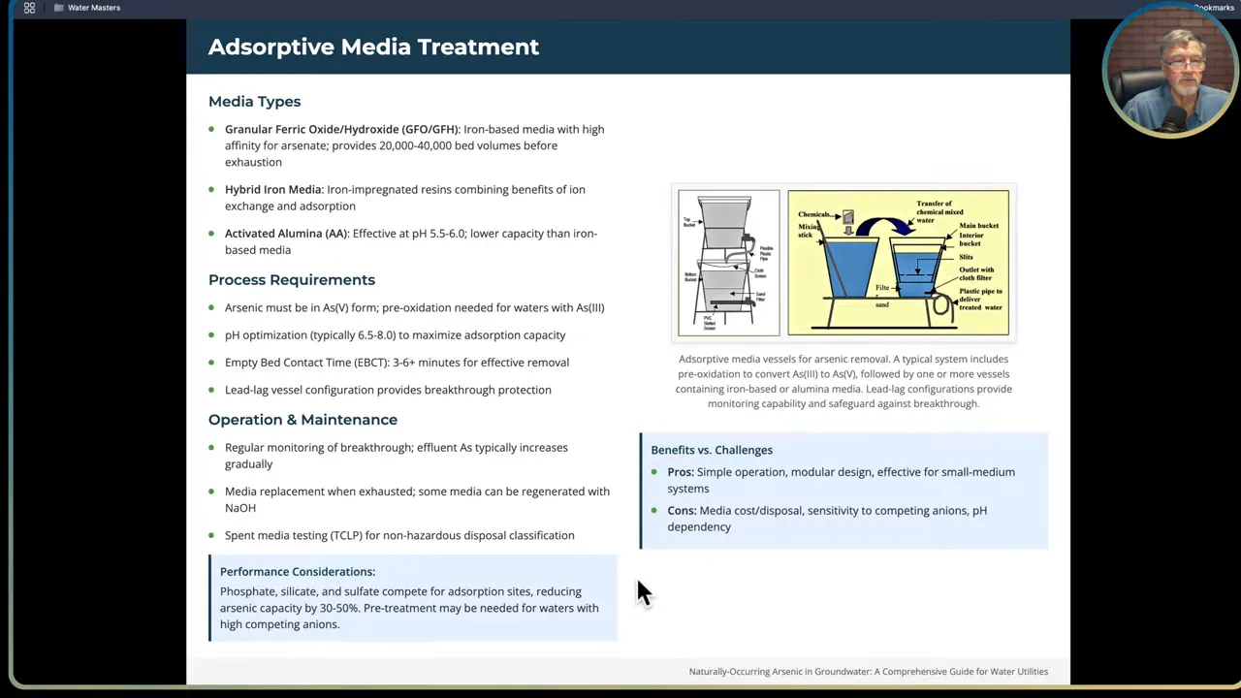Click the grid apps icon in the top bar

tap(29, 8)
